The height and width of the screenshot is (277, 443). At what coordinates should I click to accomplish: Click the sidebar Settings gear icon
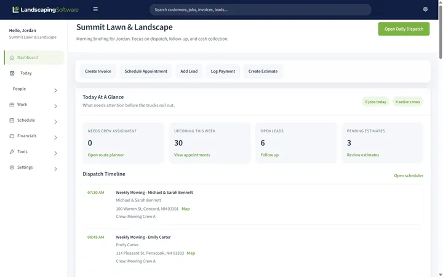tap(12, 167)
